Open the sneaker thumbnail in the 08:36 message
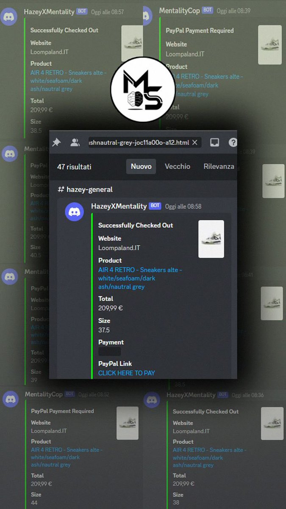286x509 pixels. point(272,423)
